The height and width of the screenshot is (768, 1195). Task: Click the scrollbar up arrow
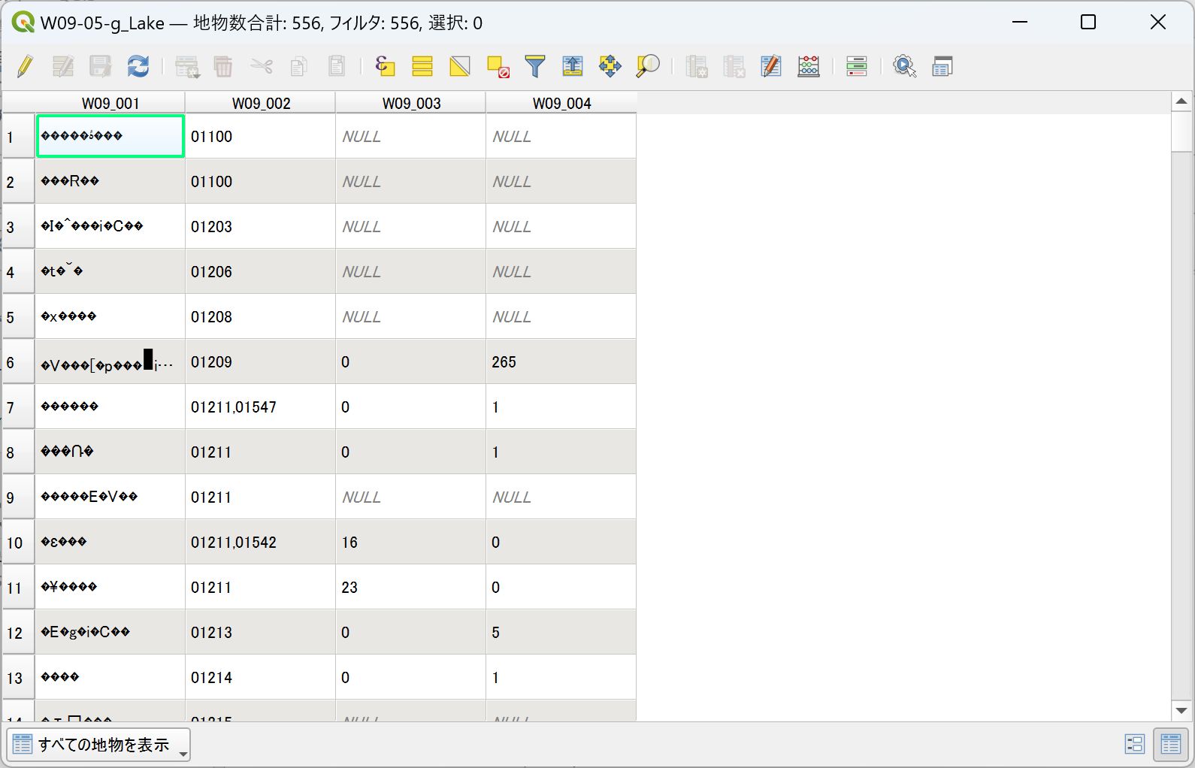click(x=1181, y=101)
